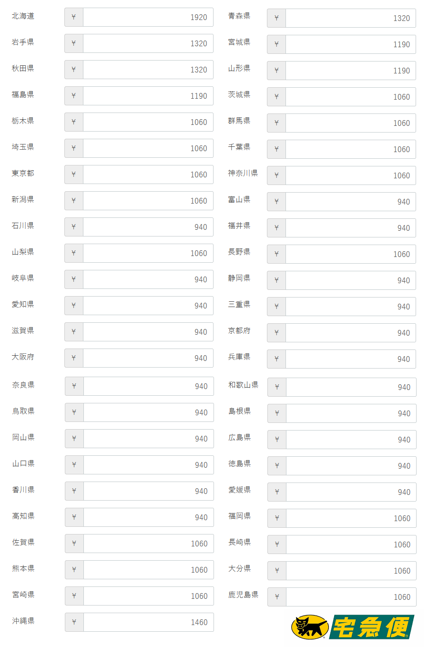The width and height of the screenshot is (428, 647).
Task: Click into the 宮城県 fee input
Action: click(350, 44)
